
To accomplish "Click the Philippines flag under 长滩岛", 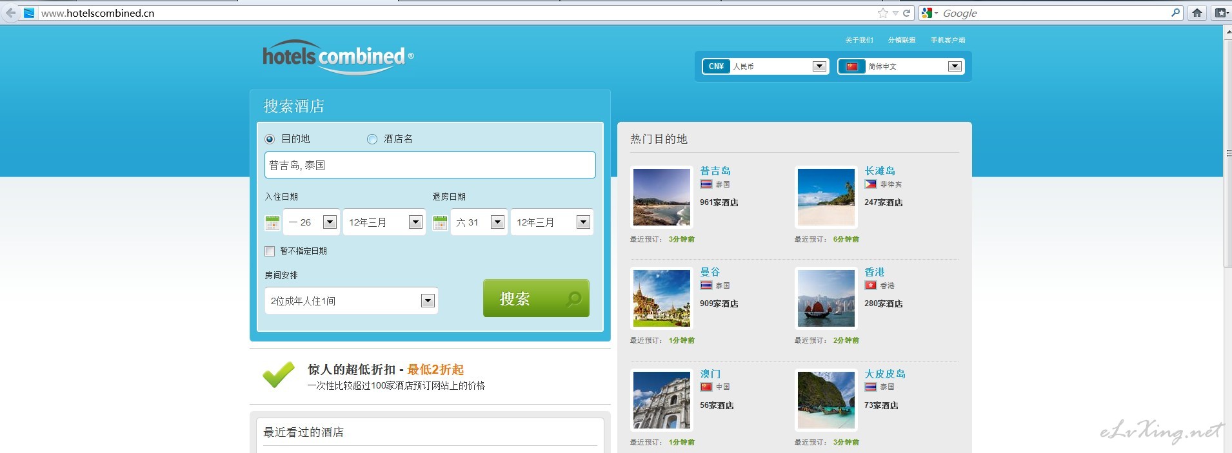I will tap(871, 184).
